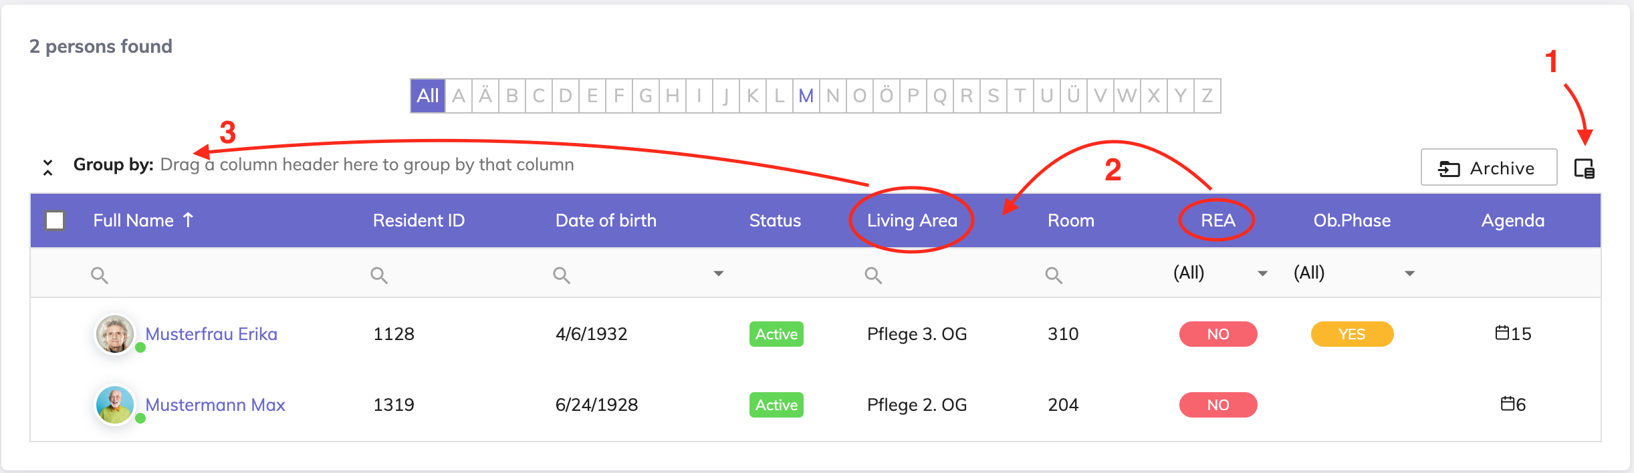Open Musterfrau Erika's profile link
This screenshot has width=1634, height=473.
pos(211,334)
